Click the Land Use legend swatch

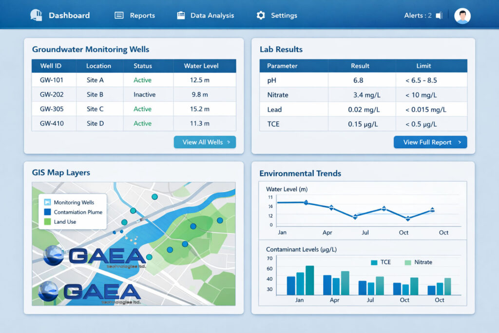47,221
